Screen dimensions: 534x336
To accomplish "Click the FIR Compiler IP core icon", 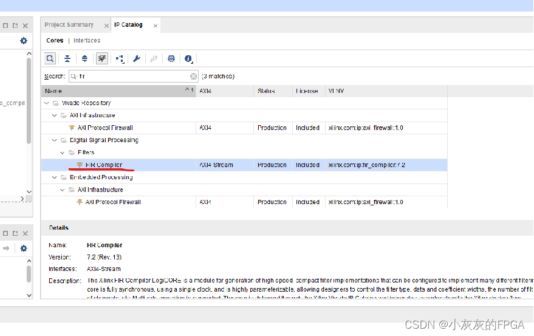I will point(80,165).
